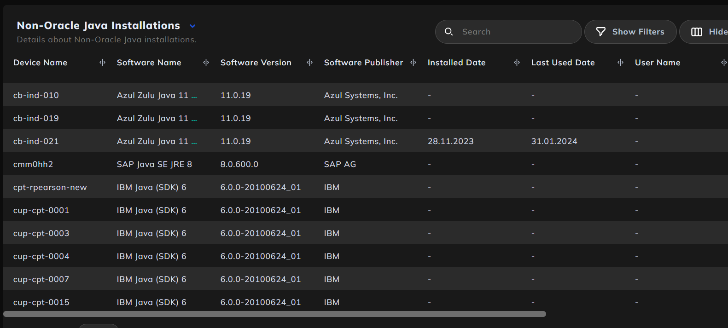728x328 pixels.
Task: Click IBM publisher for cup-cpt-0007
Action: pos(332,279)
